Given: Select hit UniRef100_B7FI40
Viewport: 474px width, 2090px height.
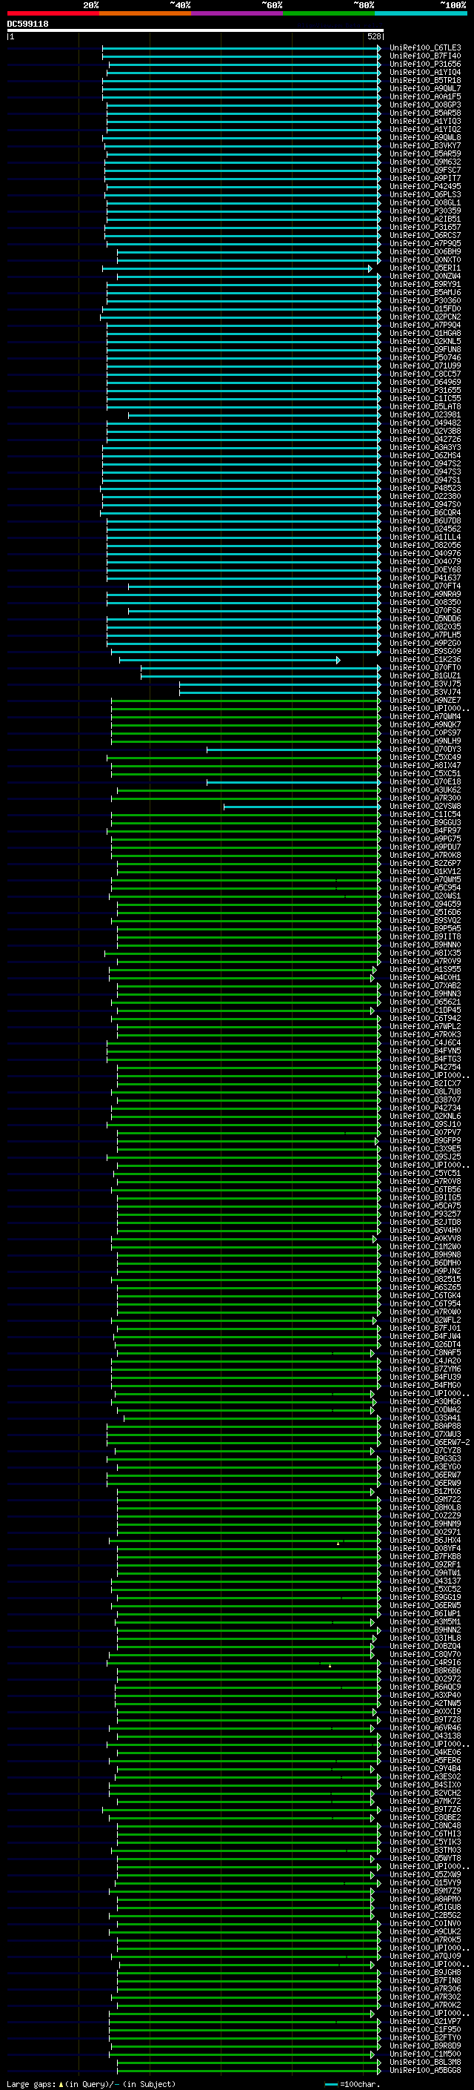Looking at the screenshot, I should click(424, 56).
